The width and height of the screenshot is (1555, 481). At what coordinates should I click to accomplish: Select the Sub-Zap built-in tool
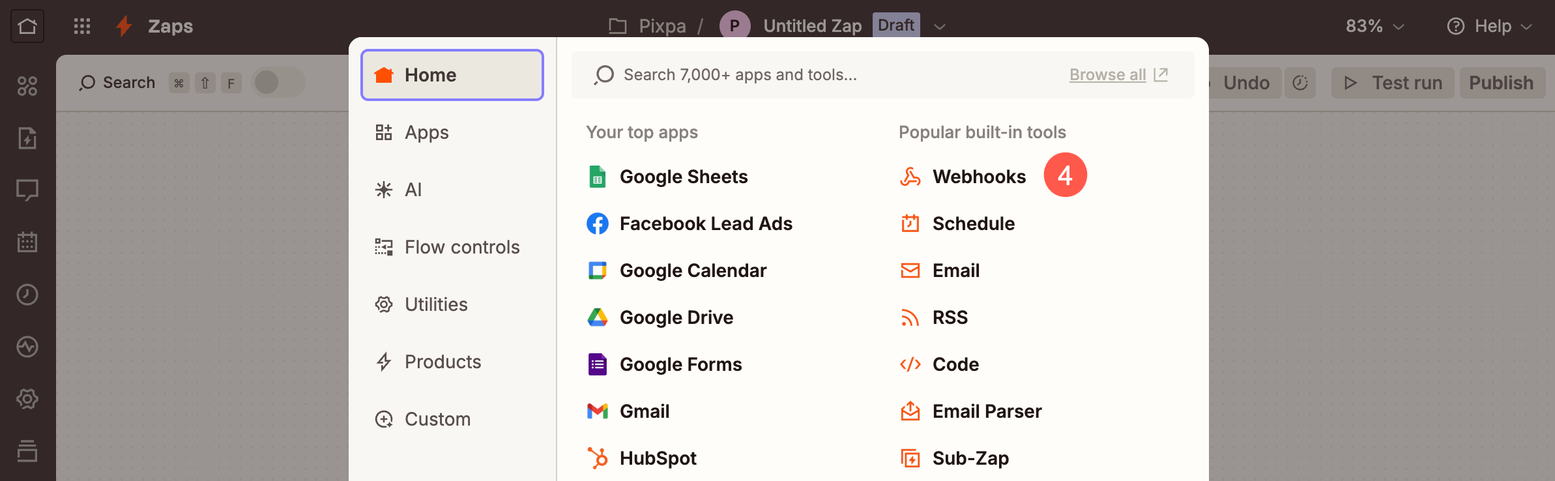point(954,458)
